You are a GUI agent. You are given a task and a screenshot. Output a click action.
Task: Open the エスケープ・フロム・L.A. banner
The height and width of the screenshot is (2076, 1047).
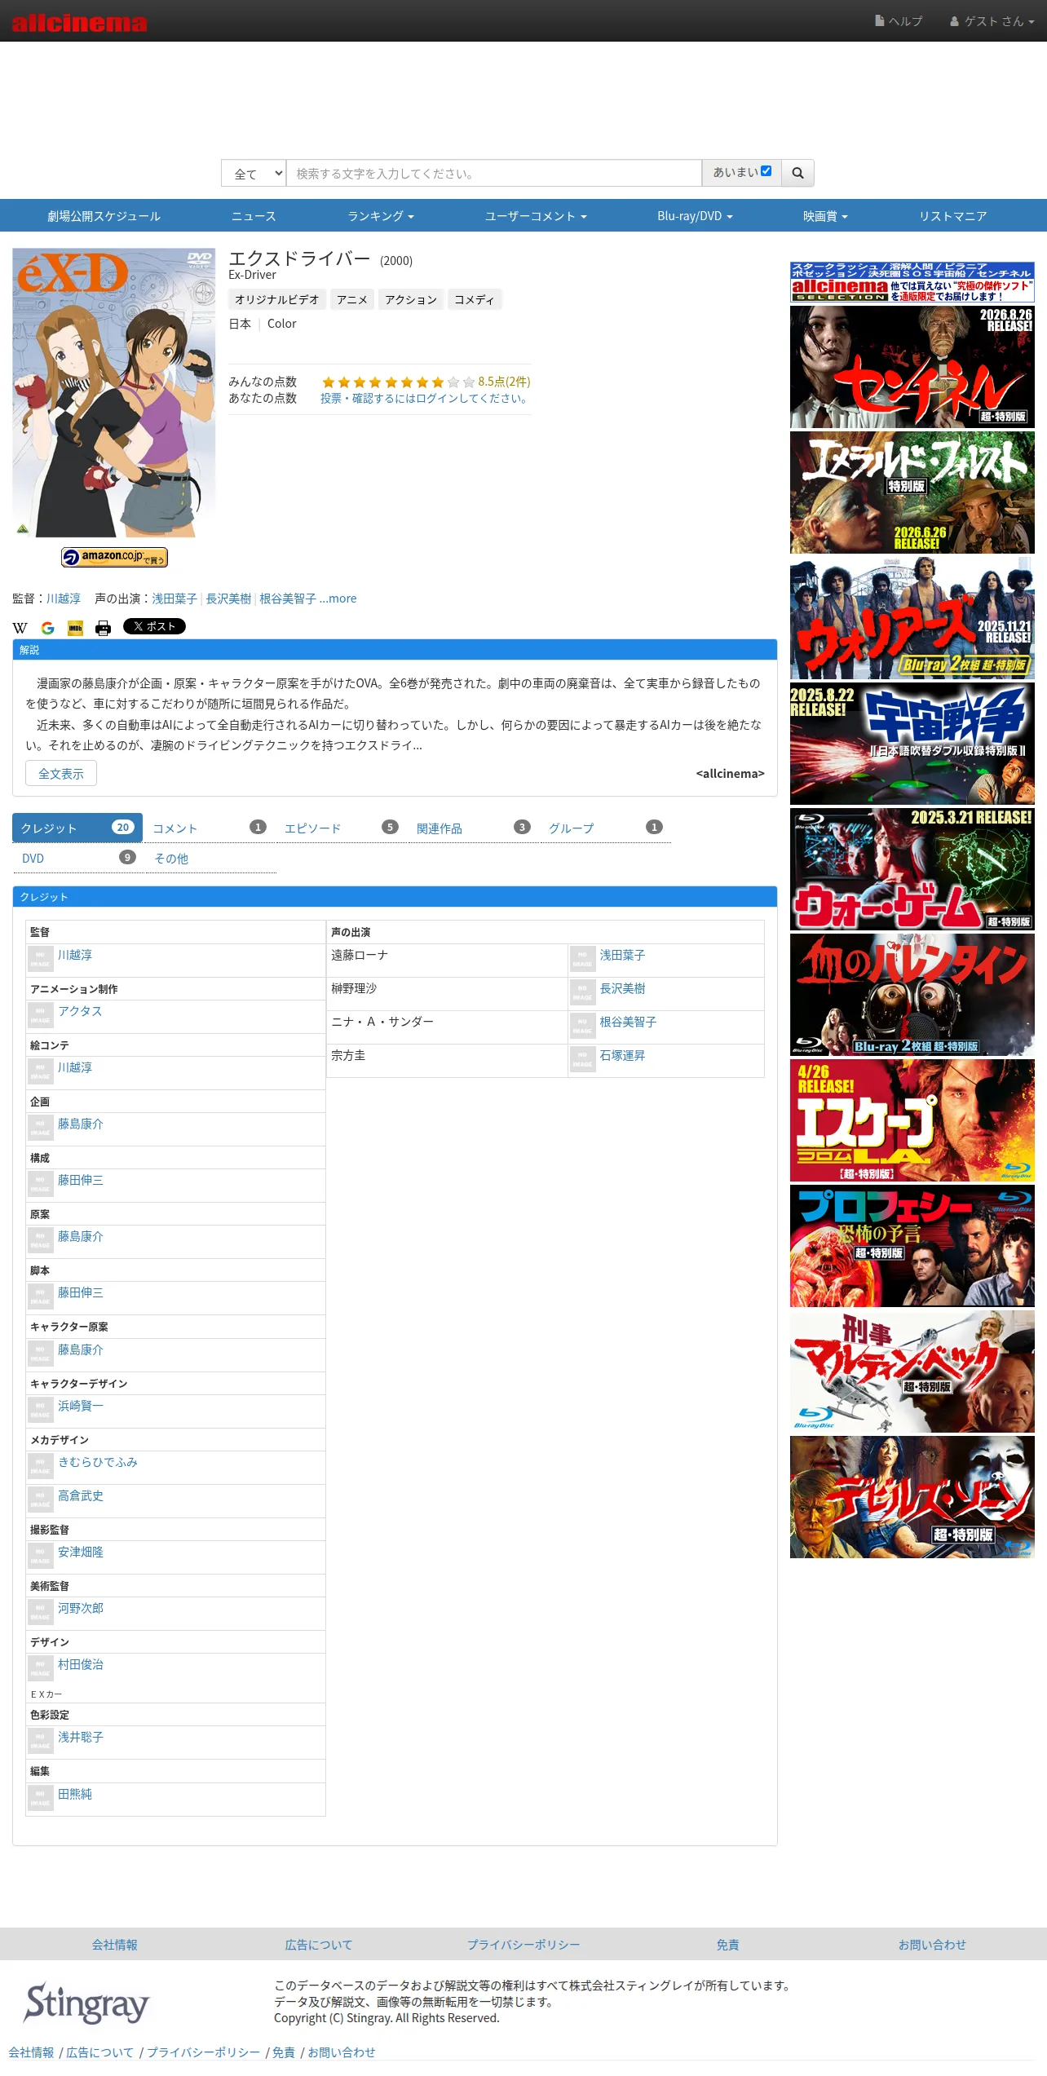coord(912,1120)
